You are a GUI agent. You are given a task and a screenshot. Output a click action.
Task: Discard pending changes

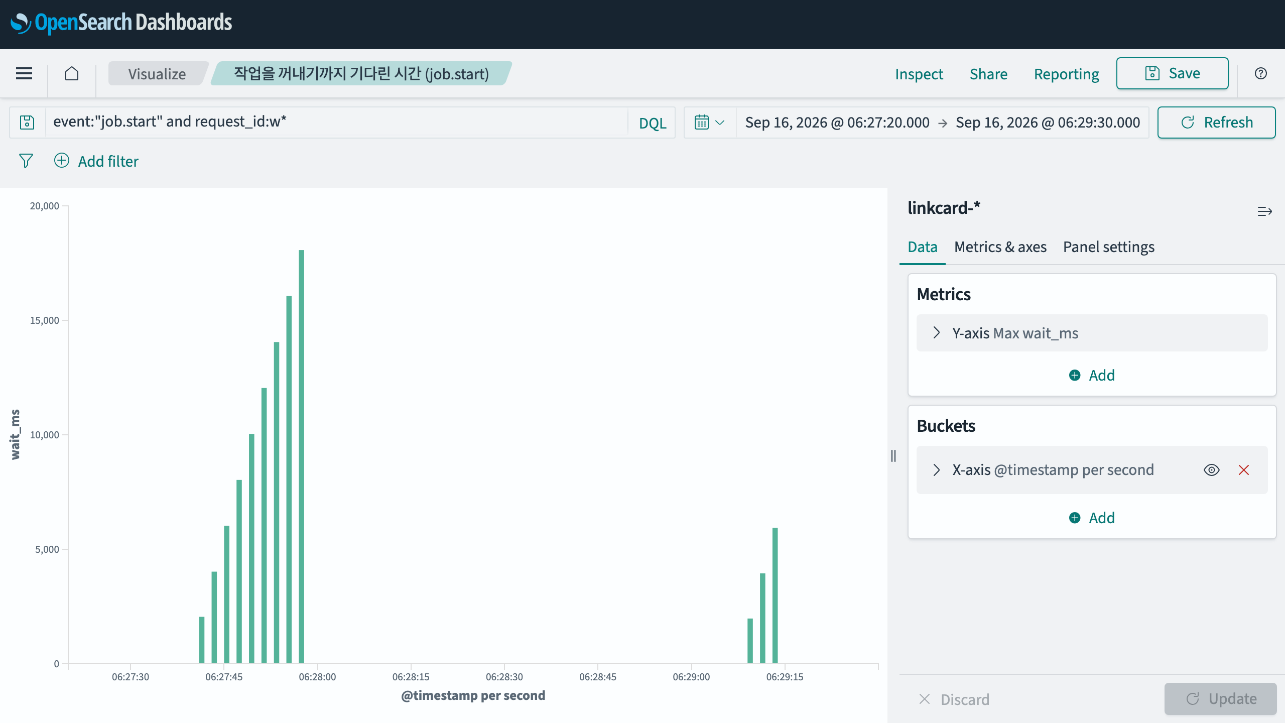coord(954,699)
